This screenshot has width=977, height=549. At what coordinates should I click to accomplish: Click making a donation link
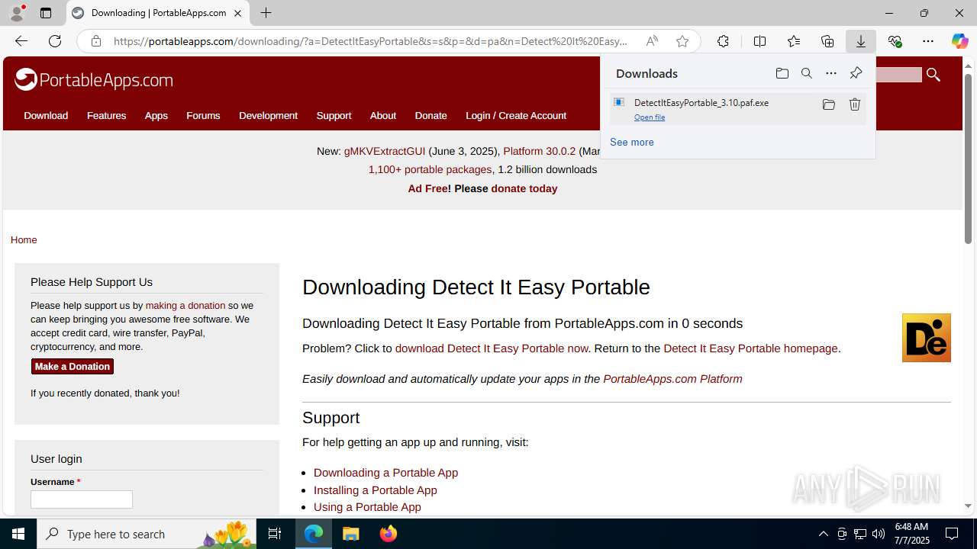pyautogui.click(x=185, y=306)
